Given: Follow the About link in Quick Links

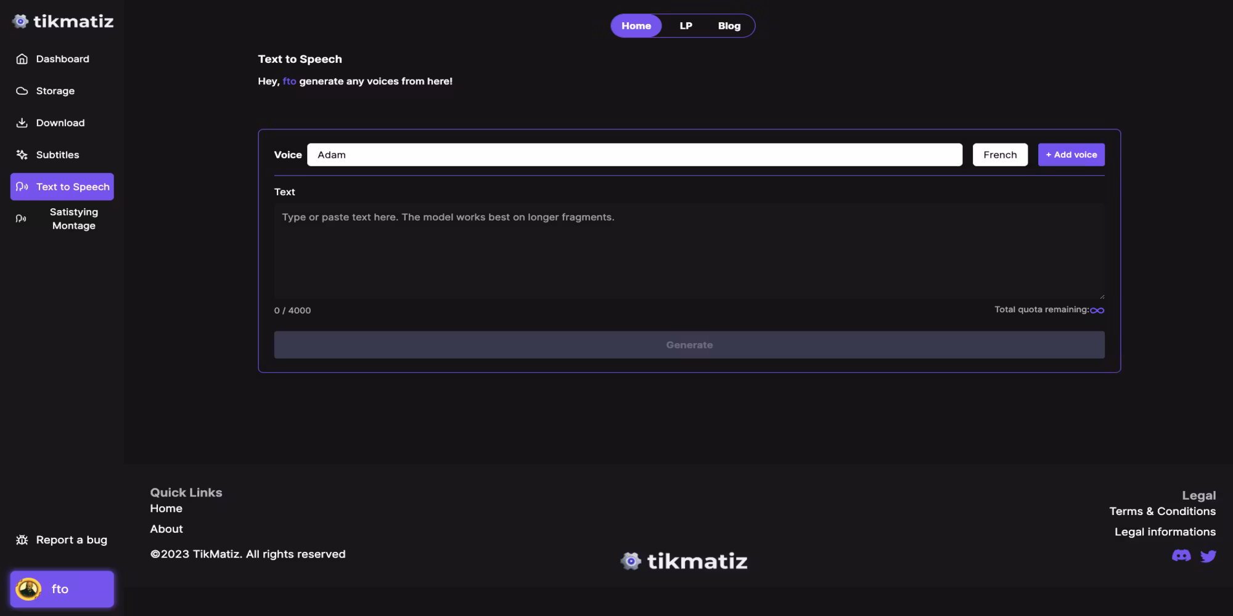Looking at the screenshot, I should tap(166, 529).
